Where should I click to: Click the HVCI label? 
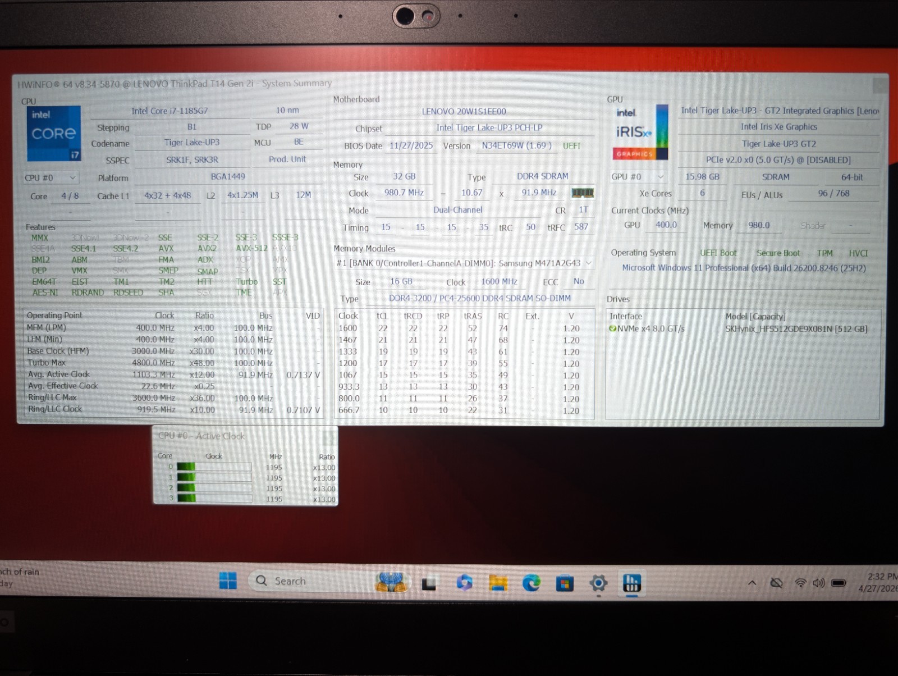[858, 253]
